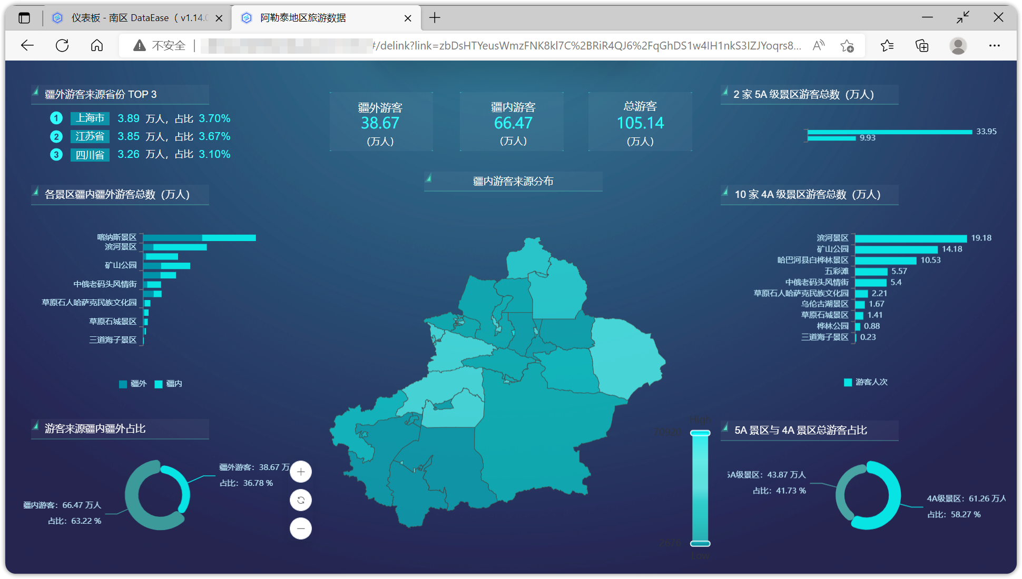Click the High handle of map color slider
Viewport: 1022px width, 579px height.
700,433
